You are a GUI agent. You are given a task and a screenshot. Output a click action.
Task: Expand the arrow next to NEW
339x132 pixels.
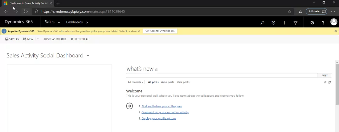point(38,39)
